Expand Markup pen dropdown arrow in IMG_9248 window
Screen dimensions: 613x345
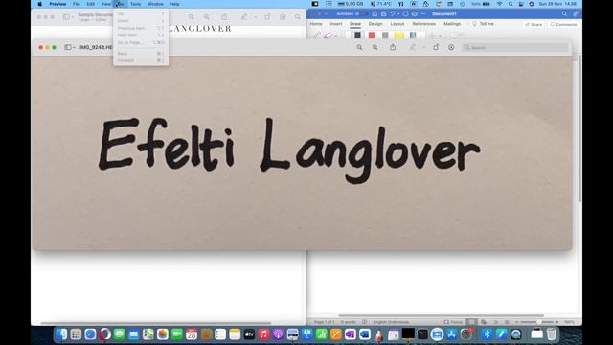click(423, 48)
